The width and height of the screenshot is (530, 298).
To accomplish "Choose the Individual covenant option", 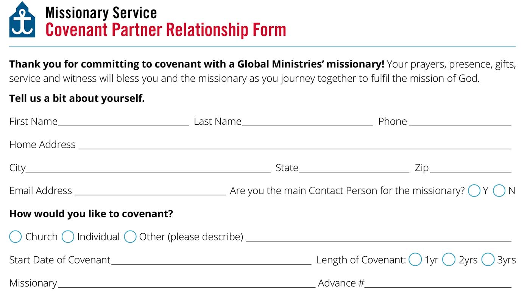I will point(68,237).
